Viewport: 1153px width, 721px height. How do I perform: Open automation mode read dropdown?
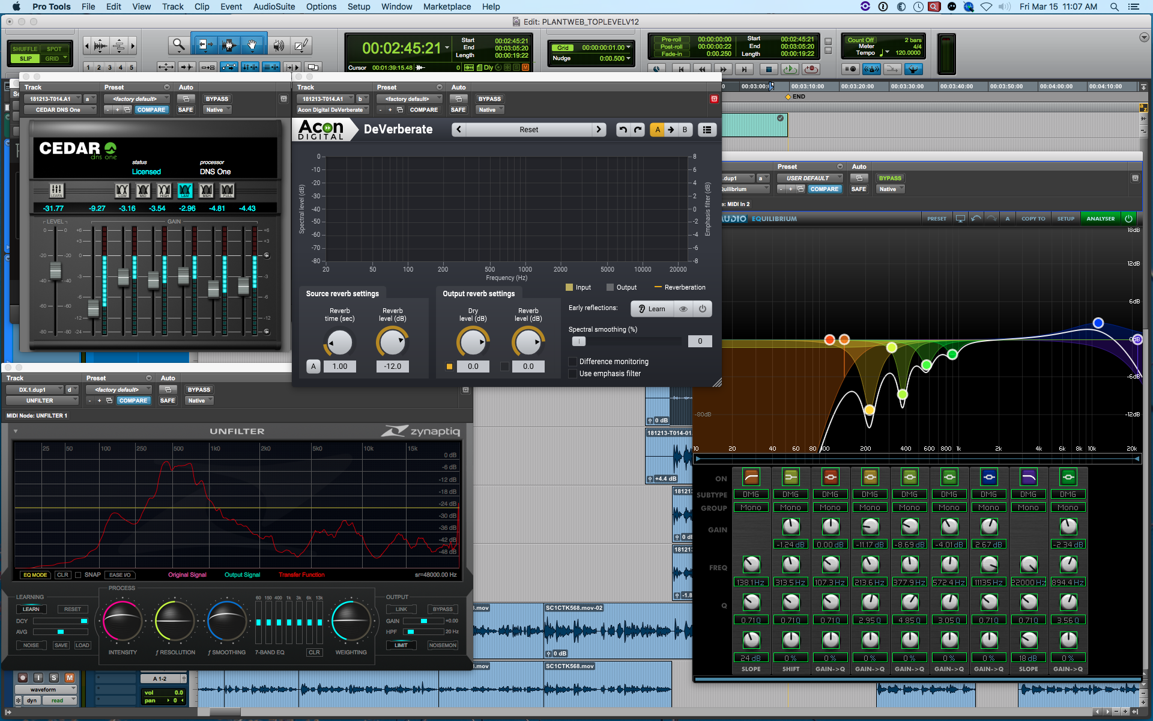60,701
